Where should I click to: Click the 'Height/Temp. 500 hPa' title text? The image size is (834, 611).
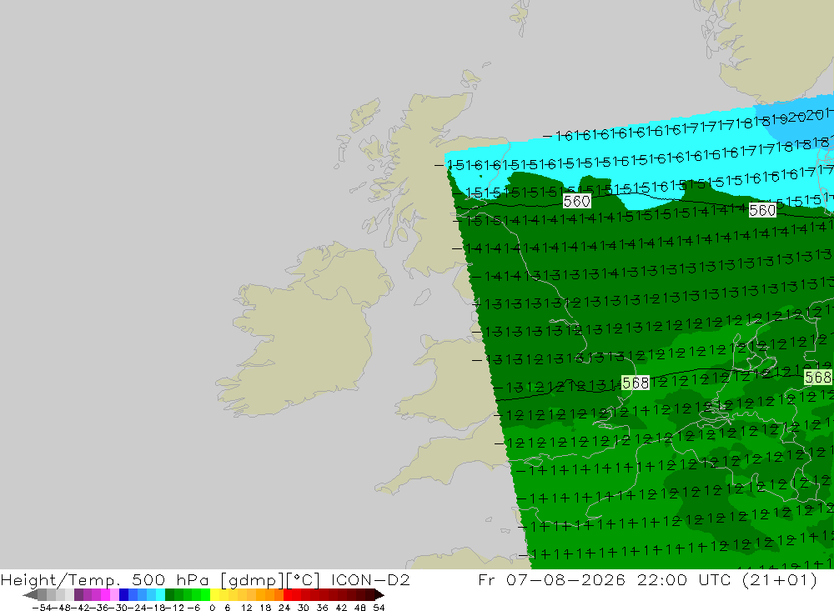105,580
